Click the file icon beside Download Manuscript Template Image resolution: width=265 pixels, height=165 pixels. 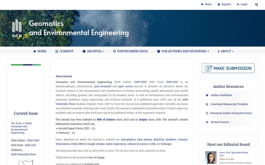tap(207, 104)
